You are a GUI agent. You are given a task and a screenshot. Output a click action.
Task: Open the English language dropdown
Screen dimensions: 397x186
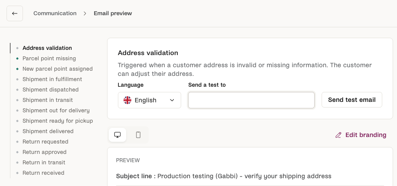tap(150, 100)
